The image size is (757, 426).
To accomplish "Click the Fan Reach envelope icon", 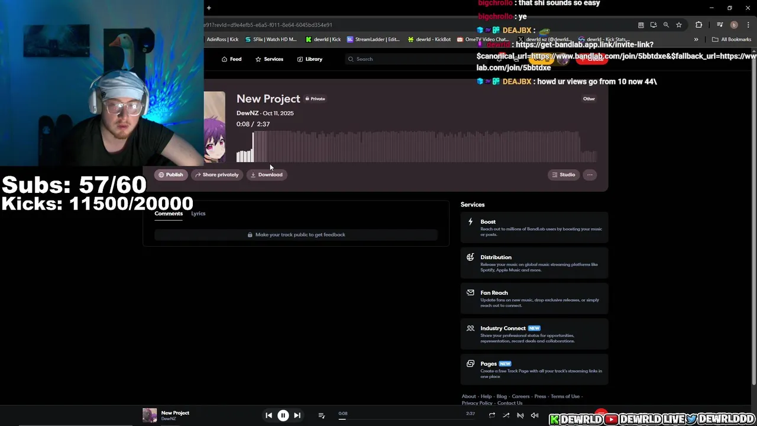I will pos(470,292).
